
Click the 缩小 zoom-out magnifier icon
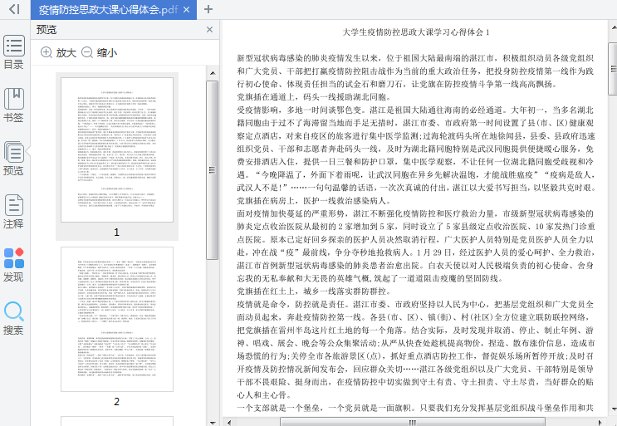(87, 52)
